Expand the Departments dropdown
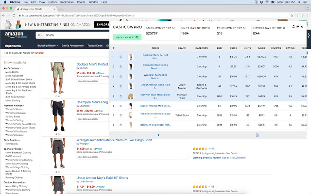 [x=16, y=45]
